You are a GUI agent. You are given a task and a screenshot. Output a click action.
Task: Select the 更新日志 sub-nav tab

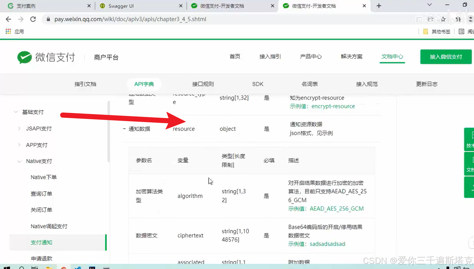[x=427, y=84]
